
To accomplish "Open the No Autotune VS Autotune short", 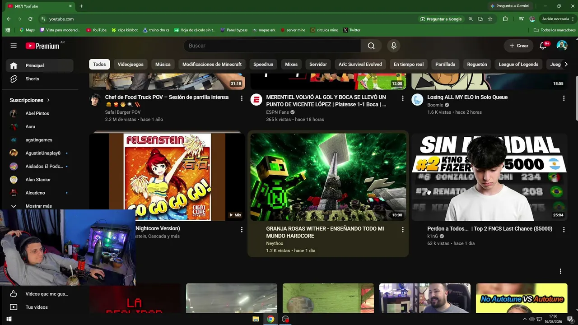I will click(x=522, y=298).
